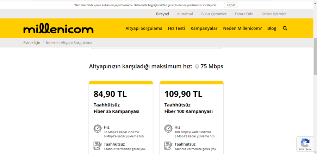This screenshot has width=317, height=154.
Task: Switch to Kurumsal section
Action: tap(185, 14)
